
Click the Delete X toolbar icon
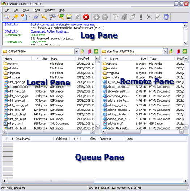tap(149, 17)
